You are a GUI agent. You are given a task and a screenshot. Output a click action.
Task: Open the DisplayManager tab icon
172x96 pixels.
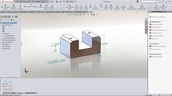coord(16,17)
